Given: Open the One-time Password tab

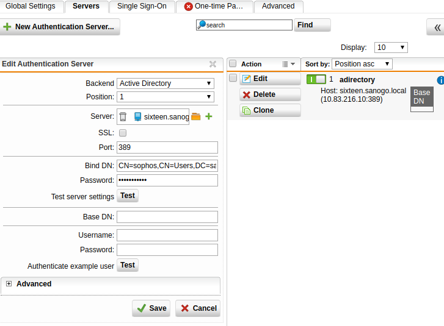Looking at the screenshot, I should point(214,6).
